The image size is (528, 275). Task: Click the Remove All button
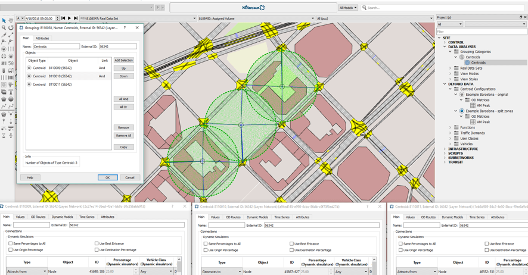pos(123,136)
